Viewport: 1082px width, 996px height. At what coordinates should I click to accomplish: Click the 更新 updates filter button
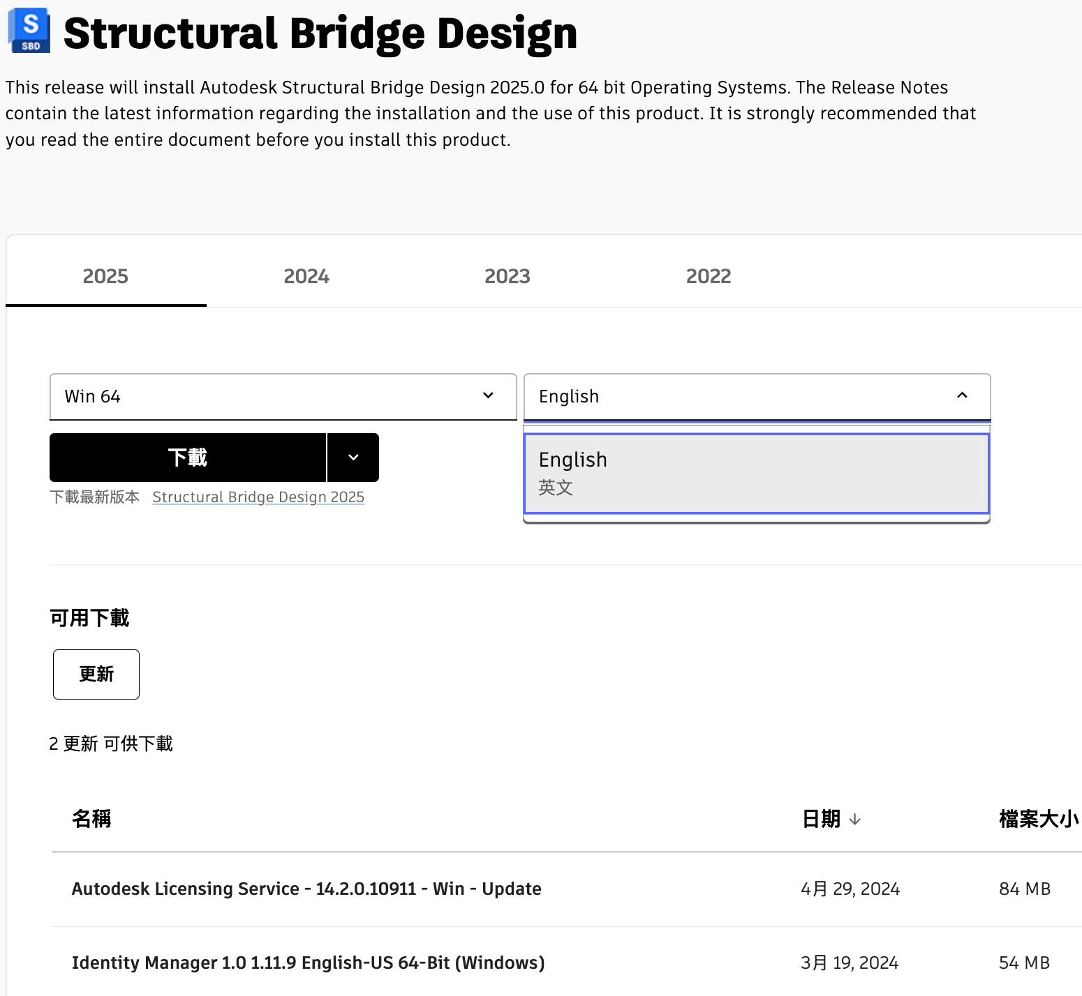(96, 674)
